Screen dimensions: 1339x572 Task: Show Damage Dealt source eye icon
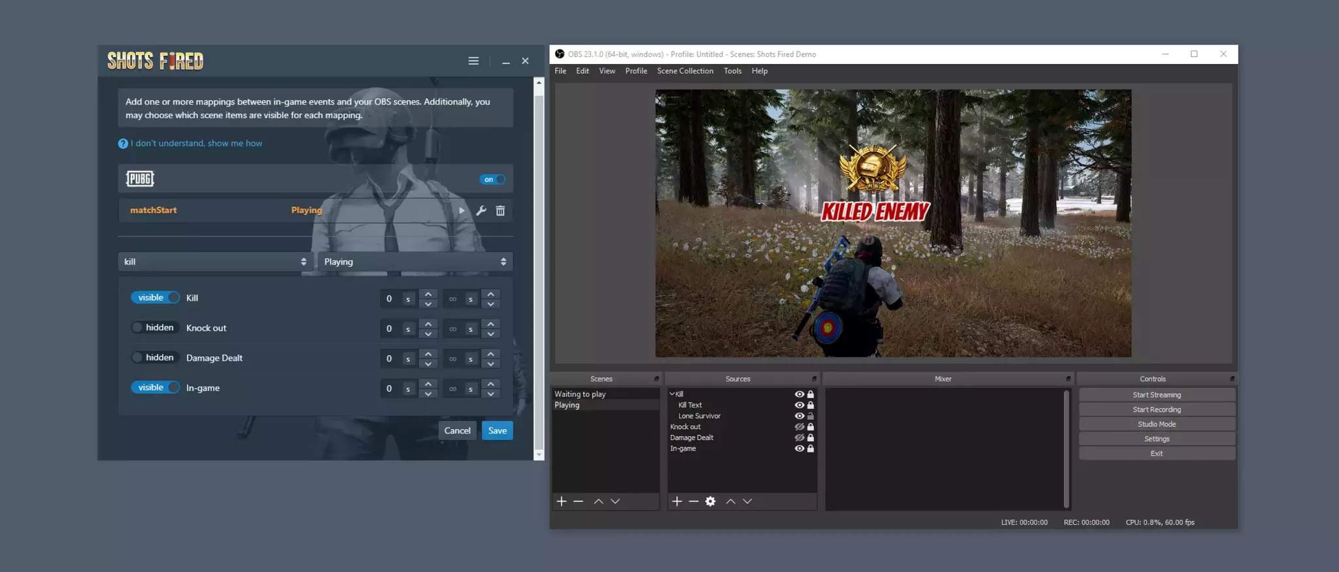tap(799, 437)
